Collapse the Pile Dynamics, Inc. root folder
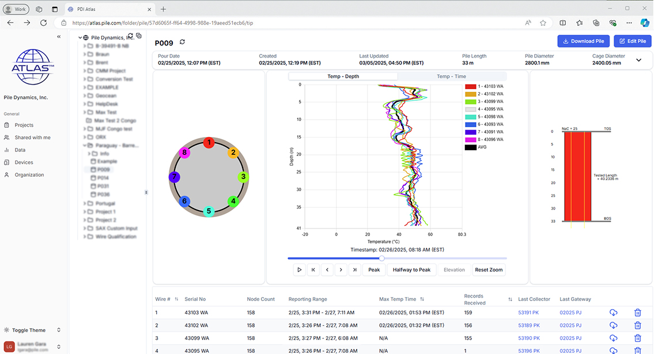Viewport: 654px width, 354px height. pos(80,37)
